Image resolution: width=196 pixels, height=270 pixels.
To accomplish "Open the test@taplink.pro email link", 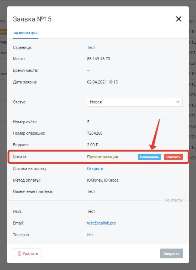I will pos(101,223).
